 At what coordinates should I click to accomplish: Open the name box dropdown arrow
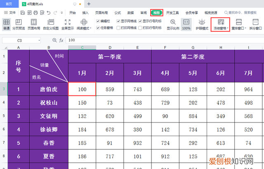point(39,40)
